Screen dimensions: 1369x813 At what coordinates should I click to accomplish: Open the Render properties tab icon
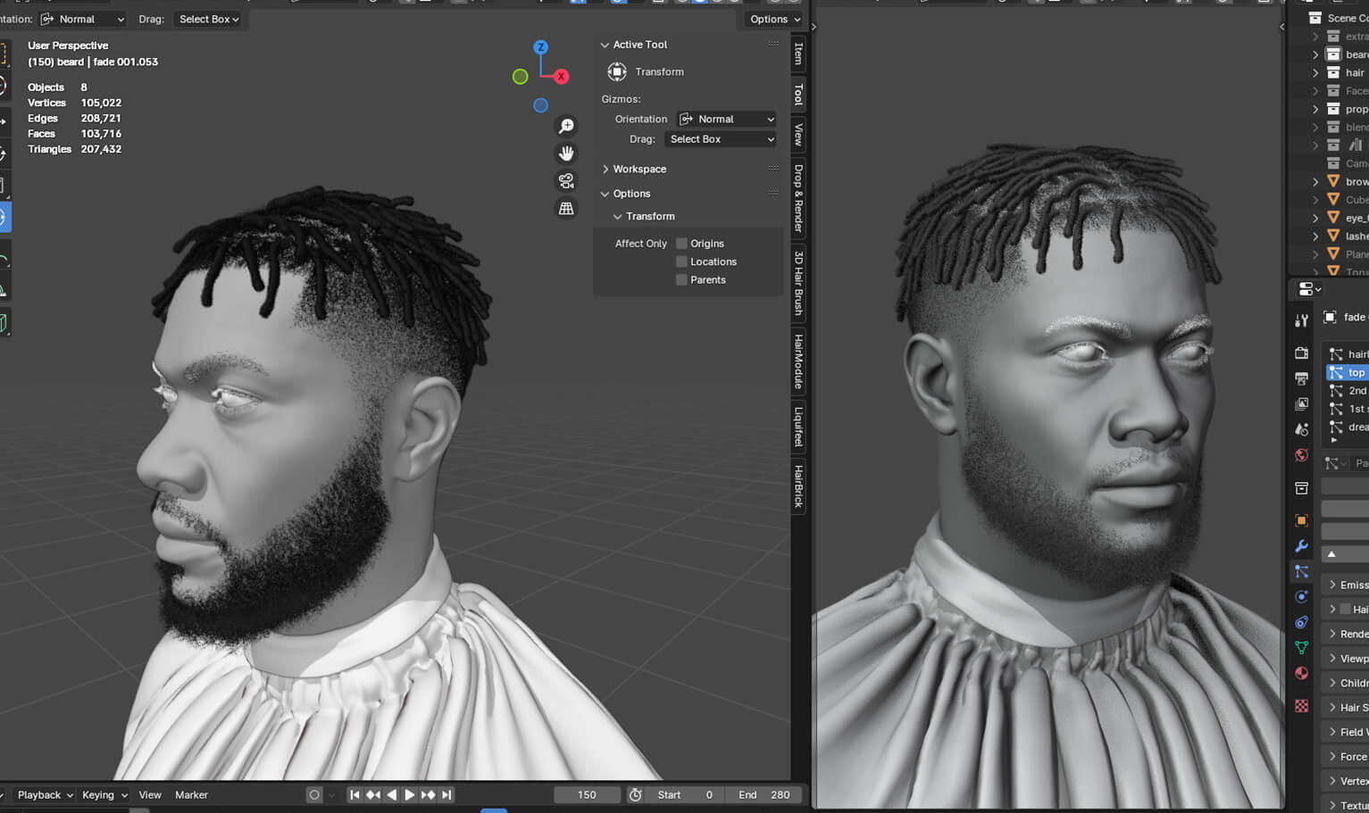click(1301, 353)
